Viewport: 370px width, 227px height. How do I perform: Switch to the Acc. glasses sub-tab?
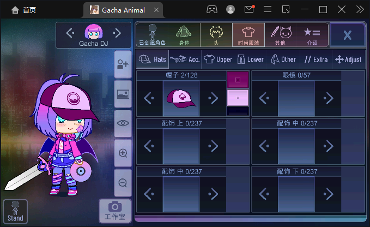click(185, 59)
